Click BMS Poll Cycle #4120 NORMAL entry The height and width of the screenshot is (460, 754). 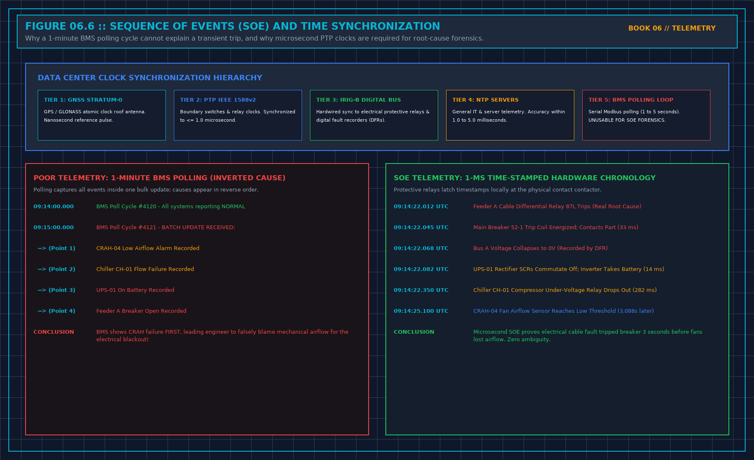[171, 207]
